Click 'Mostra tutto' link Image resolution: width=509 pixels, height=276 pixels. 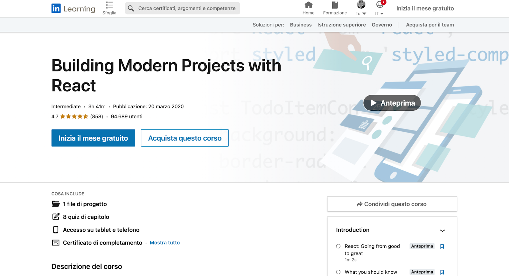coord(165,243)
